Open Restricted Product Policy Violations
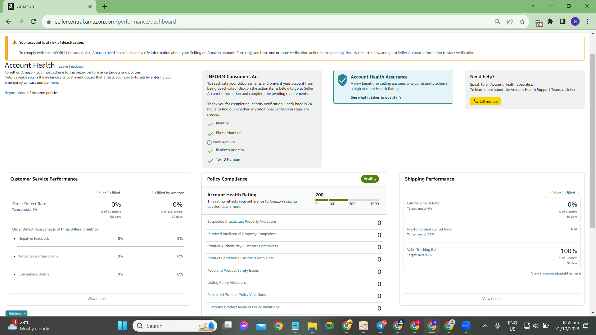 coord(237,295)
